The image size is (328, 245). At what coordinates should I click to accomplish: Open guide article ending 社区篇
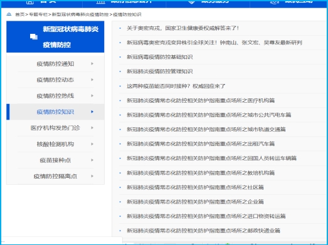click(x=195, y=187)
